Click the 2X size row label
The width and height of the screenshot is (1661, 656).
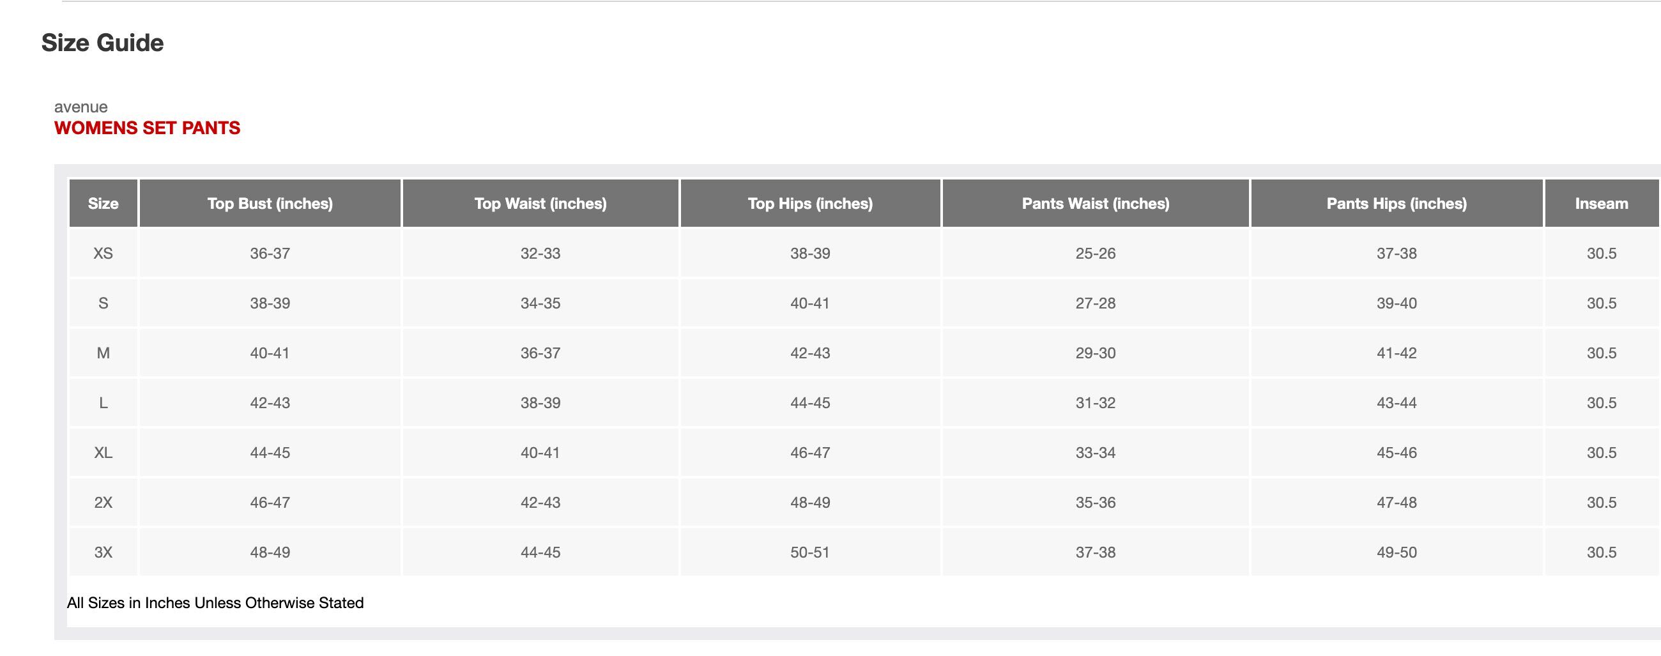(103, 503)
